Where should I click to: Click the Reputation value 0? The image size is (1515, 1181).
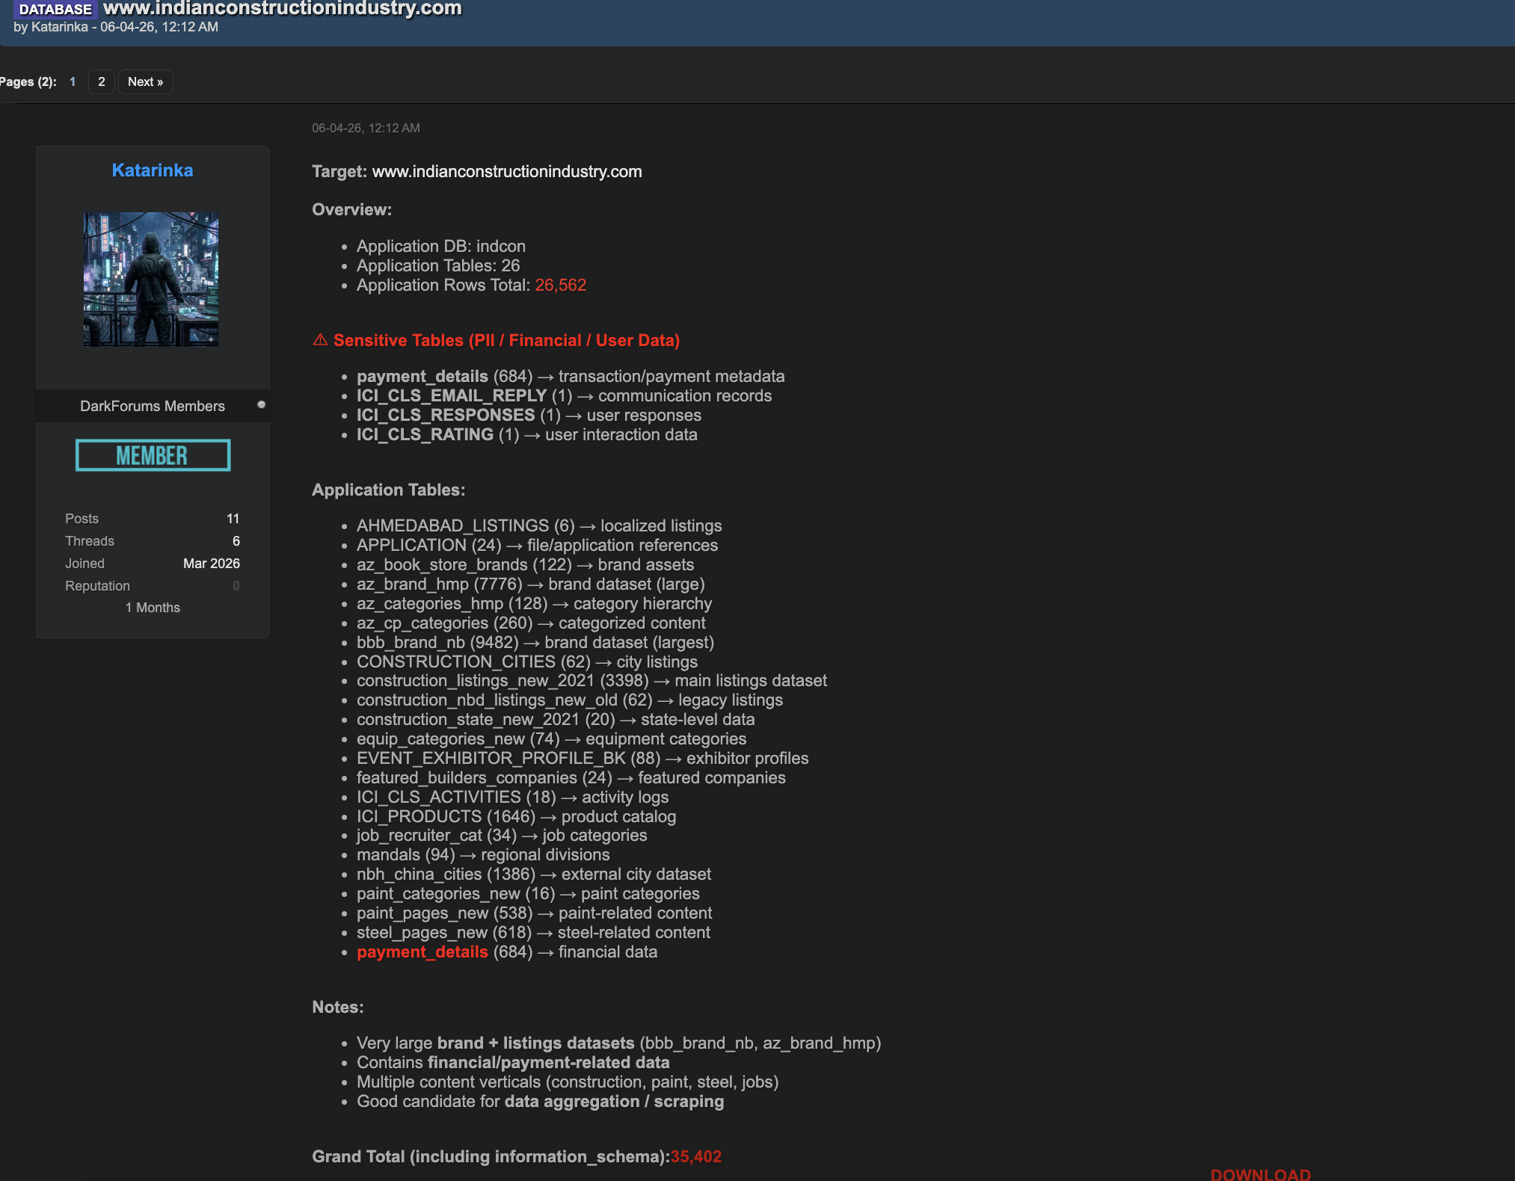pos(236,586)
